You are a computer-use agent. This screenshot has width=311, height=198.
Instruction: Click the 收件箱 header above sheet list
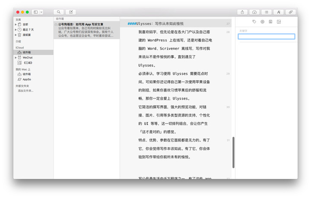pos(60,19)
